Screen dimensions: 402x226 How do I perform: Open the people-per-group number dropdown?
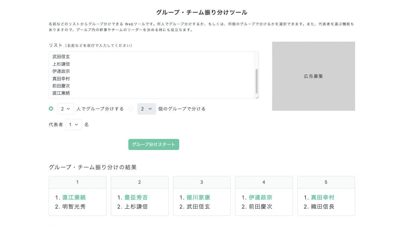[66, 109]
